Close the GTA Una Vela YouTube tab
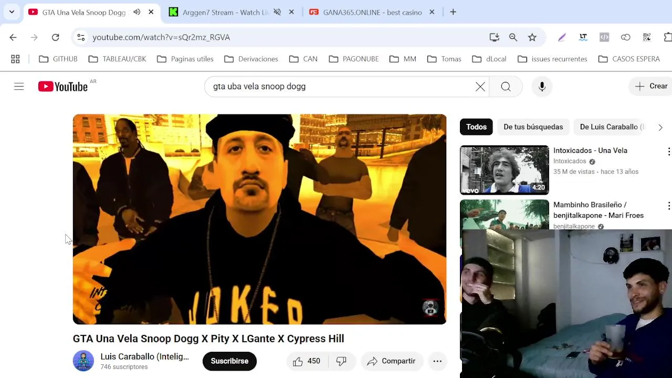Image resolution: width=672 pixels, height=378 pixels. point(151,12)
